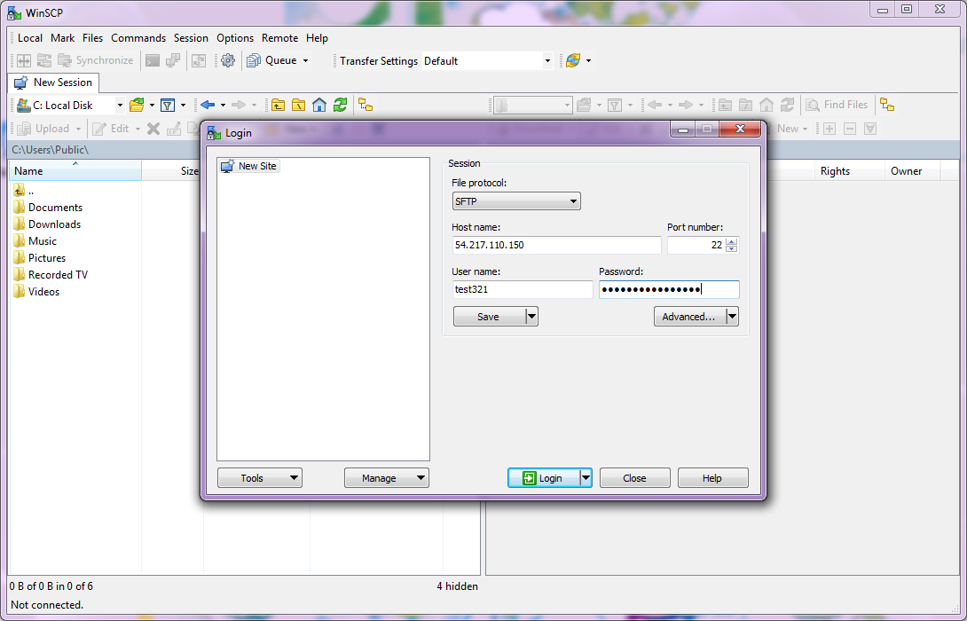The width and height of the screenshot is (967, 621).
Task: Click the User name input field
Action: (523, 289)
